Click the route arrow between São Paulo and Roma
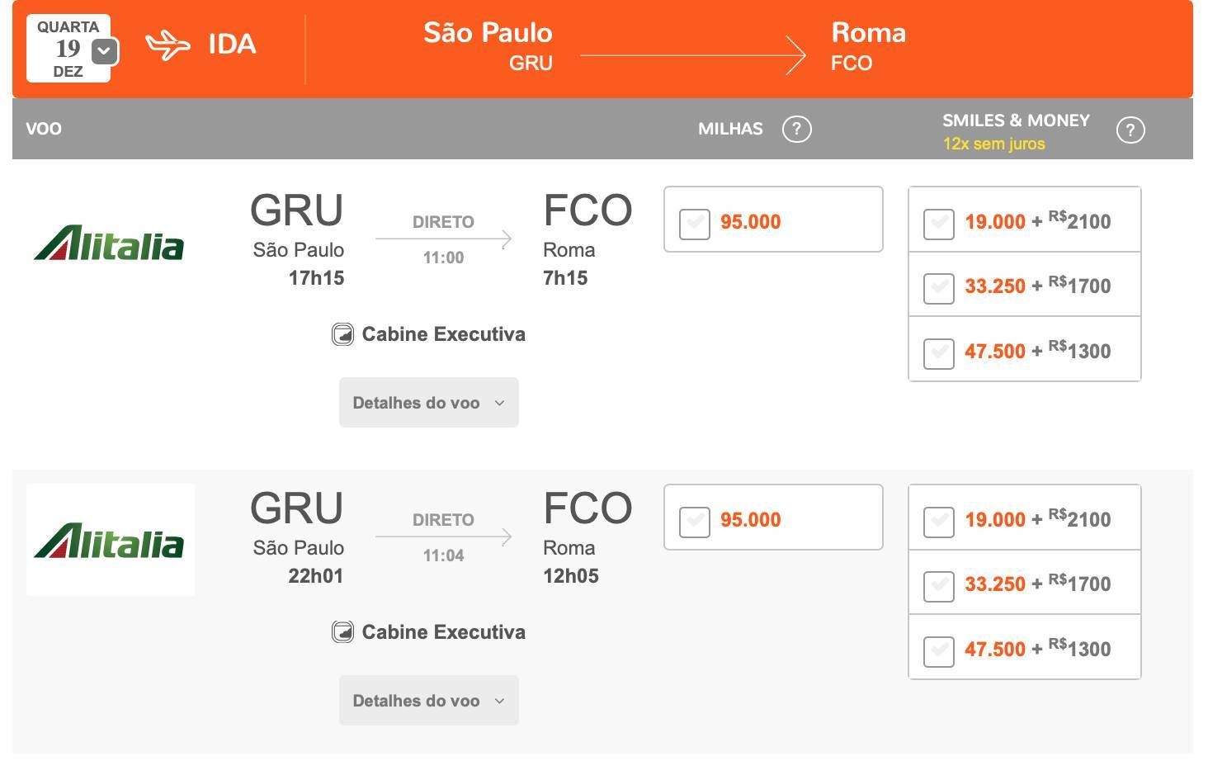This screenshot has height=761, width=1208. click(692, 55)
